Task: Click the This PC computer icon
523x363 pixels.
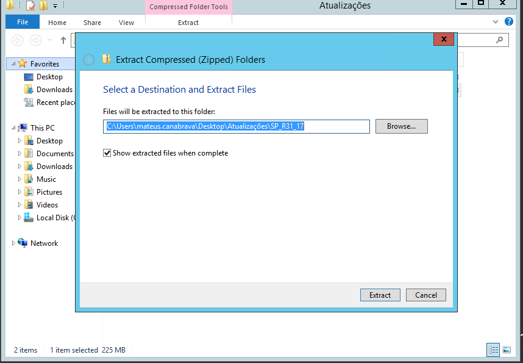Action: coord(23,128)
